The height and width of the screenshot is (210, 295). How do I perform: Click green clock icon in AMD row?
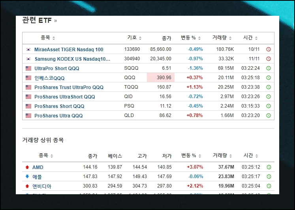pos(269,167)
